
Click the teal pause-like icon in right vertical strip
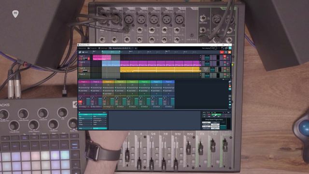230,89
